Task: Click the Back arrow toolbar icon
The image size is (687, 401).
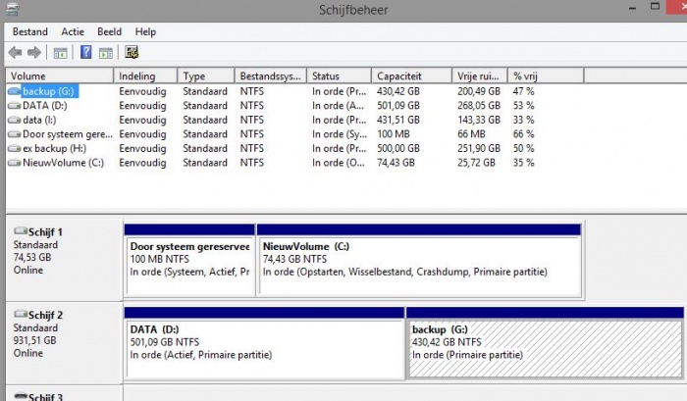Action: pos(16,53)
